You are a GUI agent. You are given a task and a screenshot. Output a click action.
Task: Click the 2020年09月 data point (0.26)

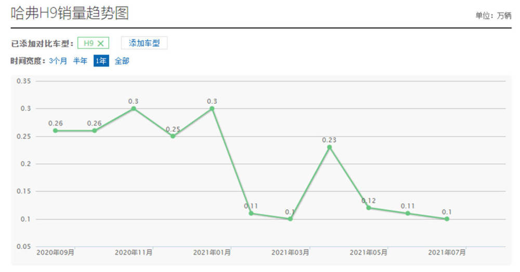pos(56,131)
